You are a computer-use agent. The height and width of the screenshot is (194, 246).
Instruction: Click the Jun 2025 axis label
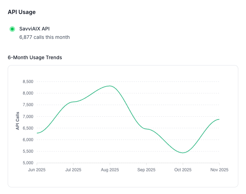point(37,170)
